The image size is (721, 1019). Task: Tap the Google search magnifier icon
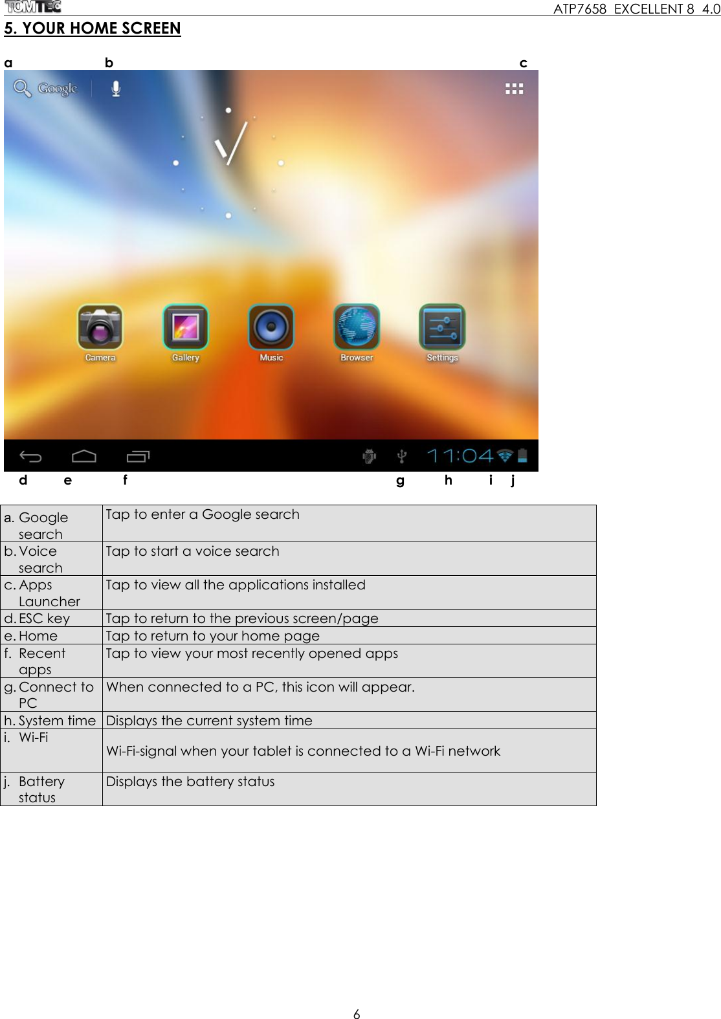pyautogui.click(x=22, y=89)
